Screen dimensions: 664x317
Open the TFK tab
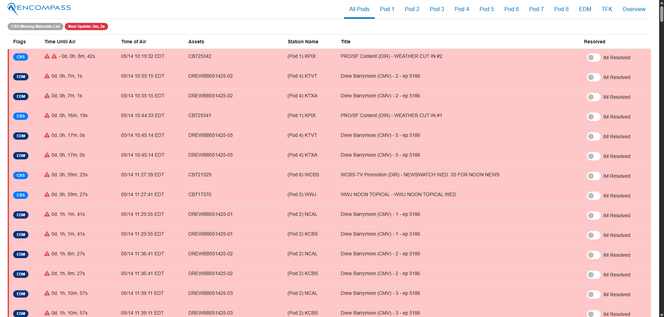coord(607,9)
